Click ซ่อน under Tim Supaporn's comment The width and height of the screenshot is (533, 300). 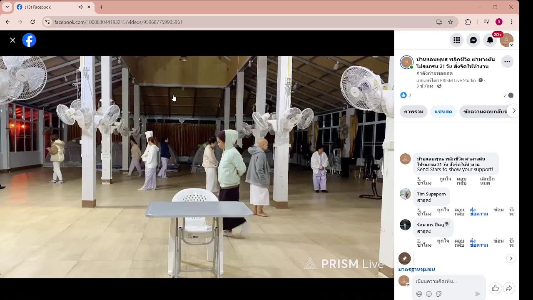(498, 210)
